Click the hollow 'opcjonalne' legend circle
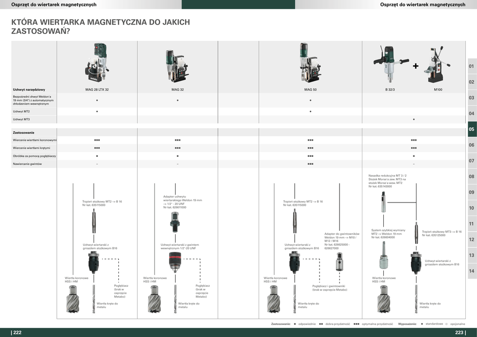Viewport: 477px width, 337px height. [446, 324]
